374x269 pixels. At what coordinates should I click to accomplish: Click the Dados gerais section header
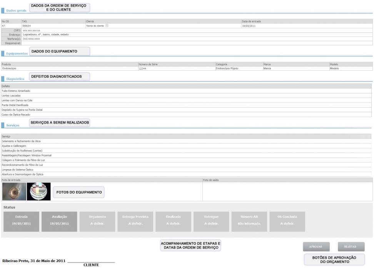(16, 11)
